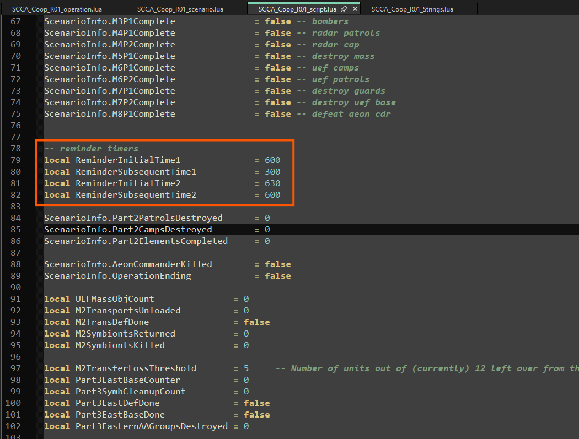This screenshot has width=579, height=439.
Task: Click the ReminderSubsequentTime1 variable name
Action: coord(136,171)
